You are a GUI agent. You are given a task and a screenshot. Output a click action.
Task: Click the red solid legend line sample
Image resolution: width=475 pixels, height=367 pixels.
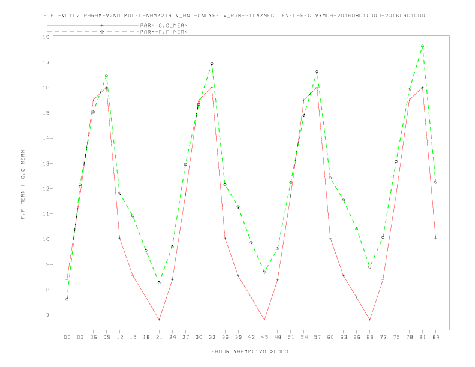93,25
